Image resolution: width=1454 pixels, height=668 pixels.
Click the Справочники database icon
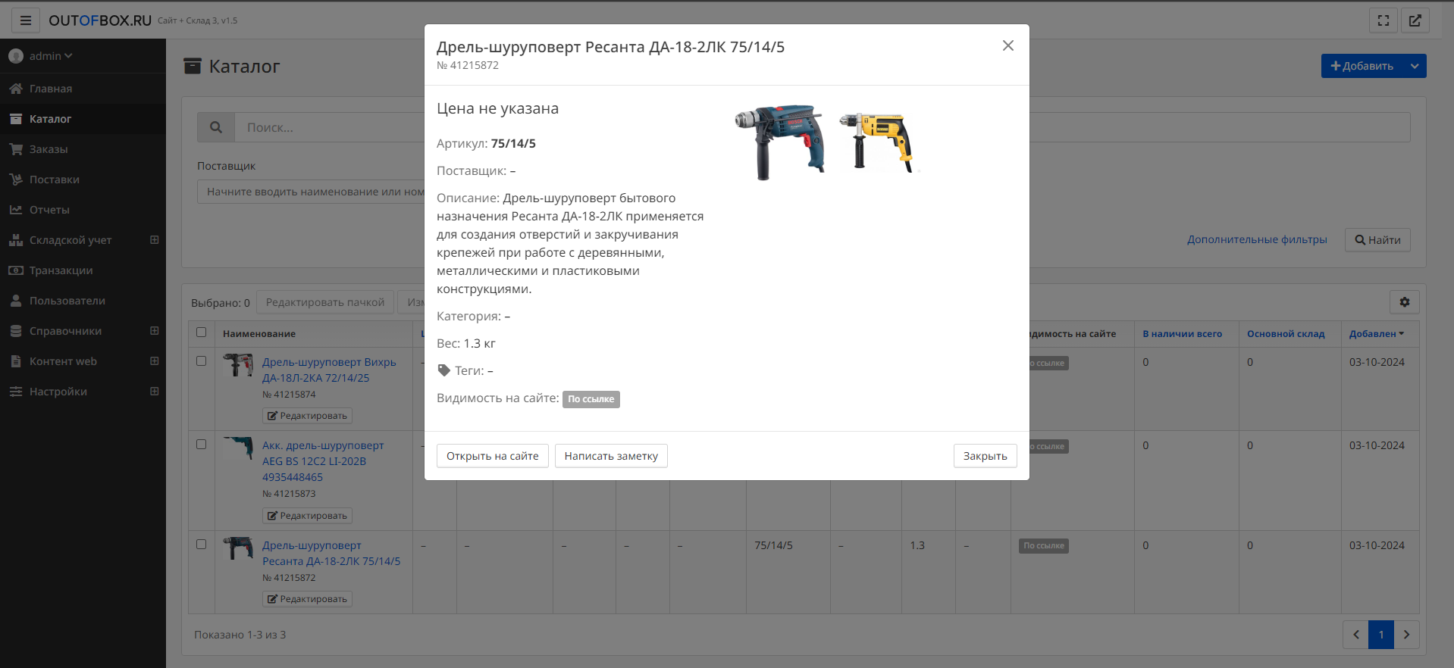coord(16,331)
